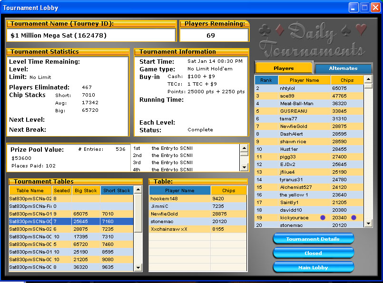Click down arrow of players list scrollbar
This screenshot has height=283, width=383.
(x=368, y=224)
